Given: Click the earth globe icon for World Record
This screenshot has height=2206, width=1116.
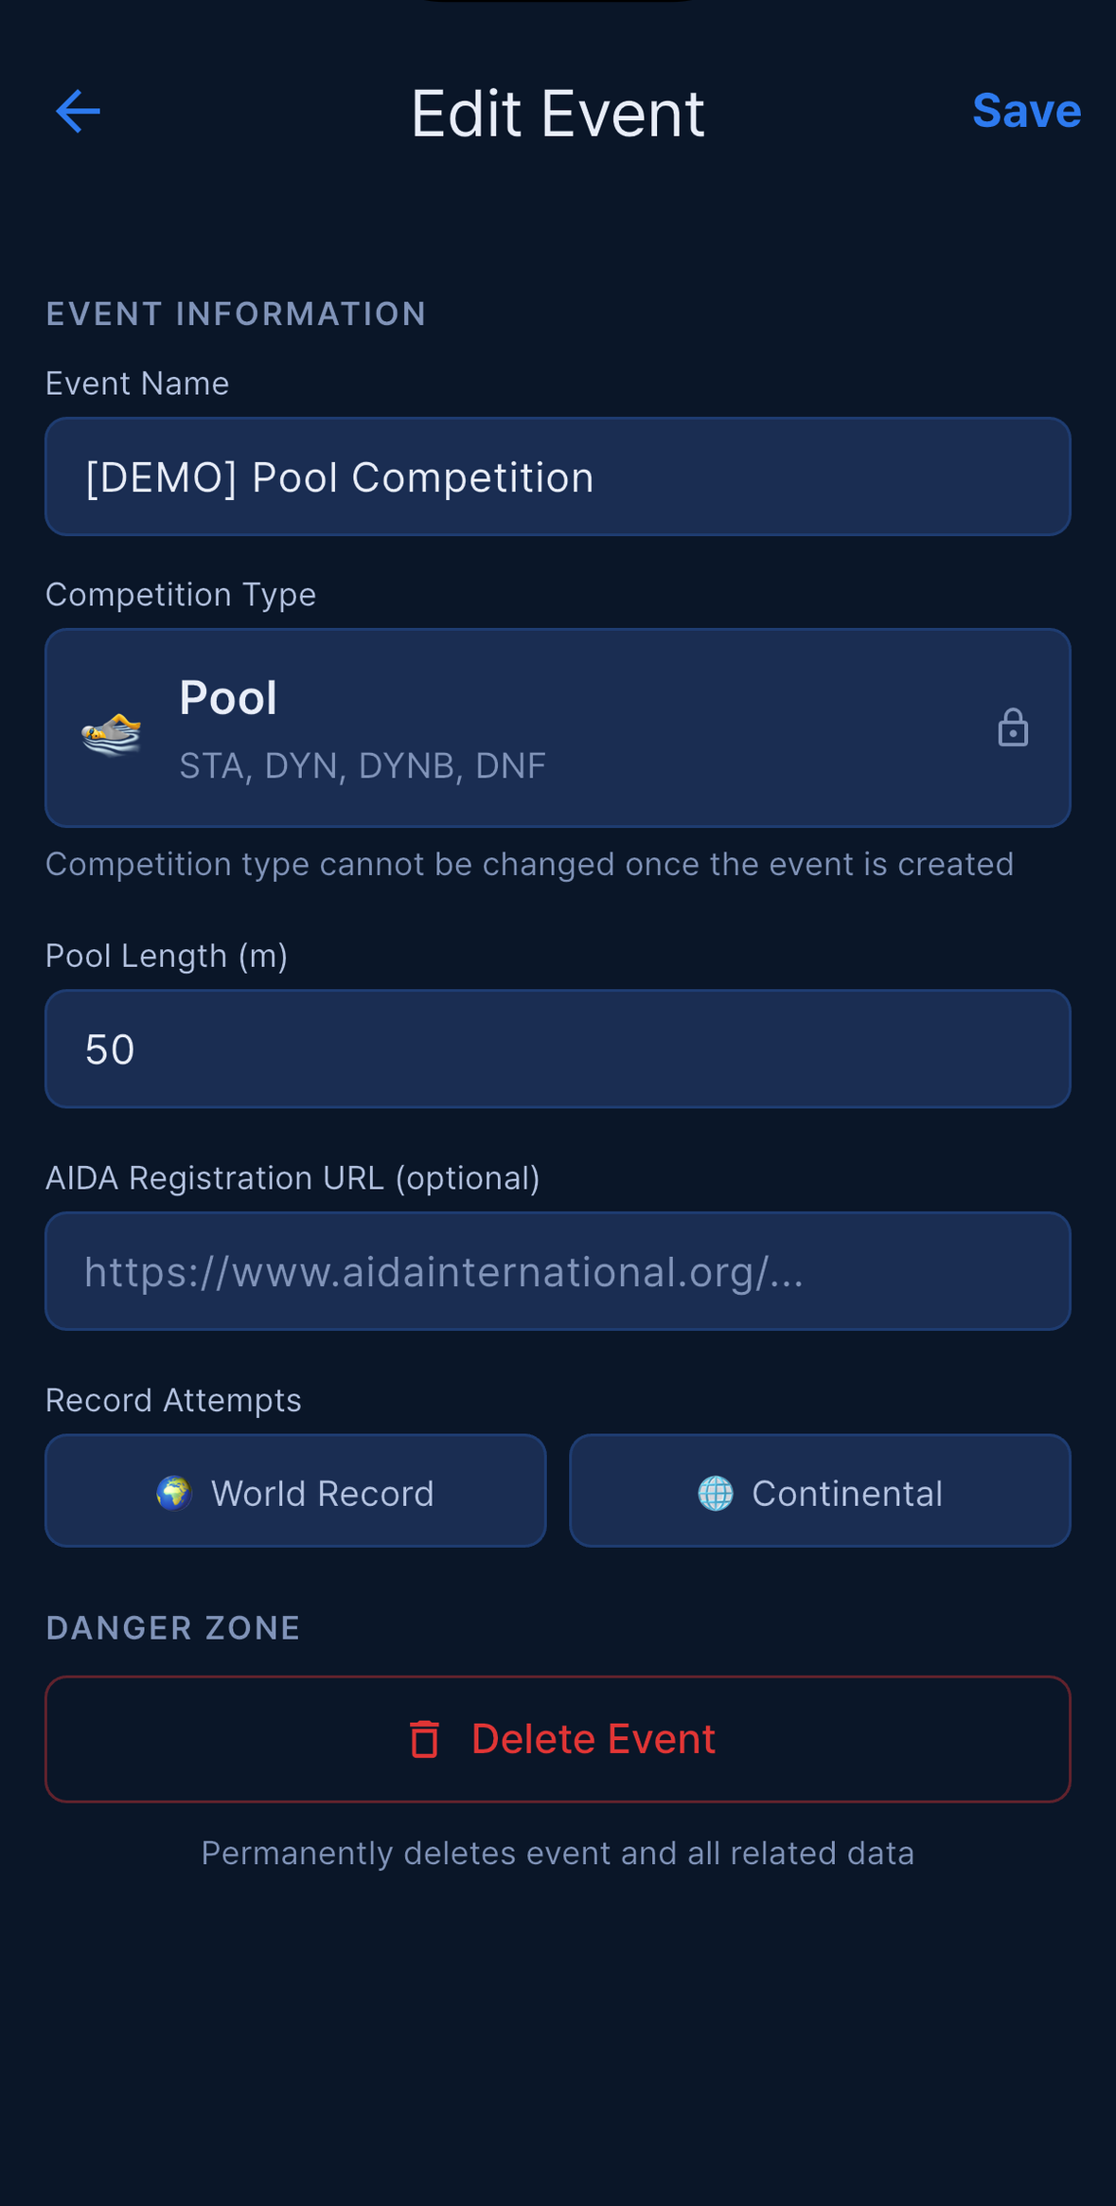Looking at the screenshot, I should 174,1493.
